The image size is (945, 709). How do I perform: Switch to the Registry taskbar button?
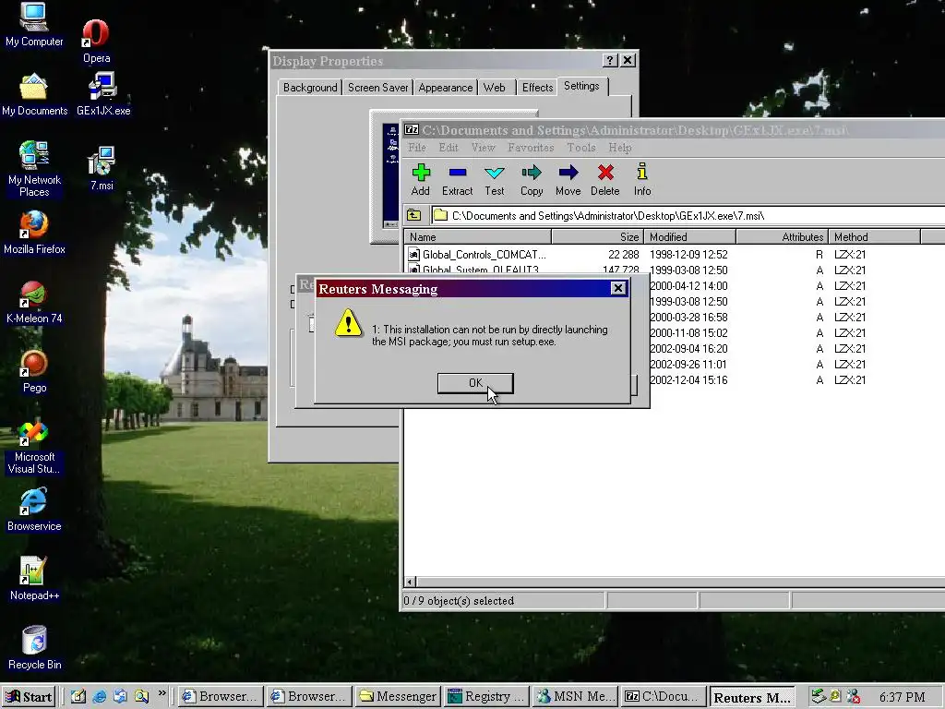(x=487, y=696)
